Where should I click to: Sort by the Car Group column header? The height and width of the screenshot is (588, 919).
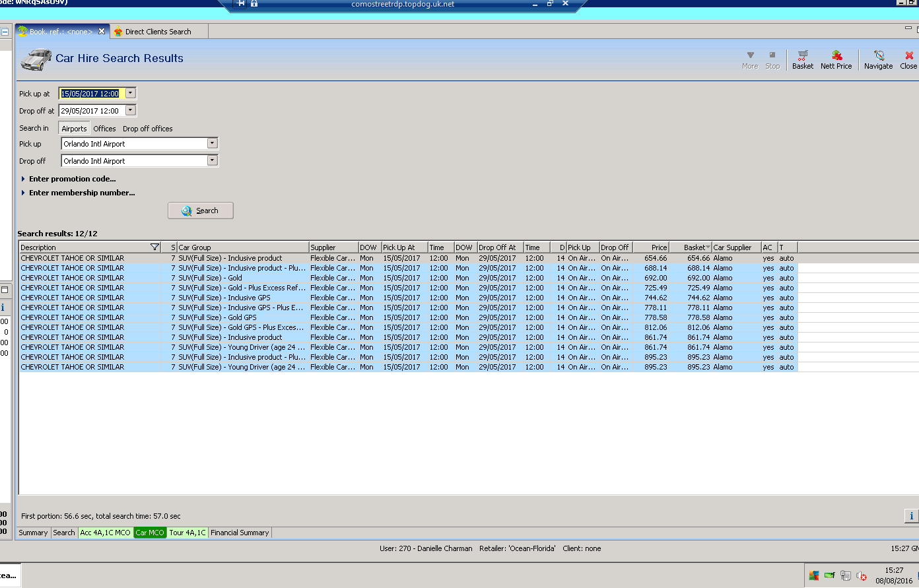(242, 247)
